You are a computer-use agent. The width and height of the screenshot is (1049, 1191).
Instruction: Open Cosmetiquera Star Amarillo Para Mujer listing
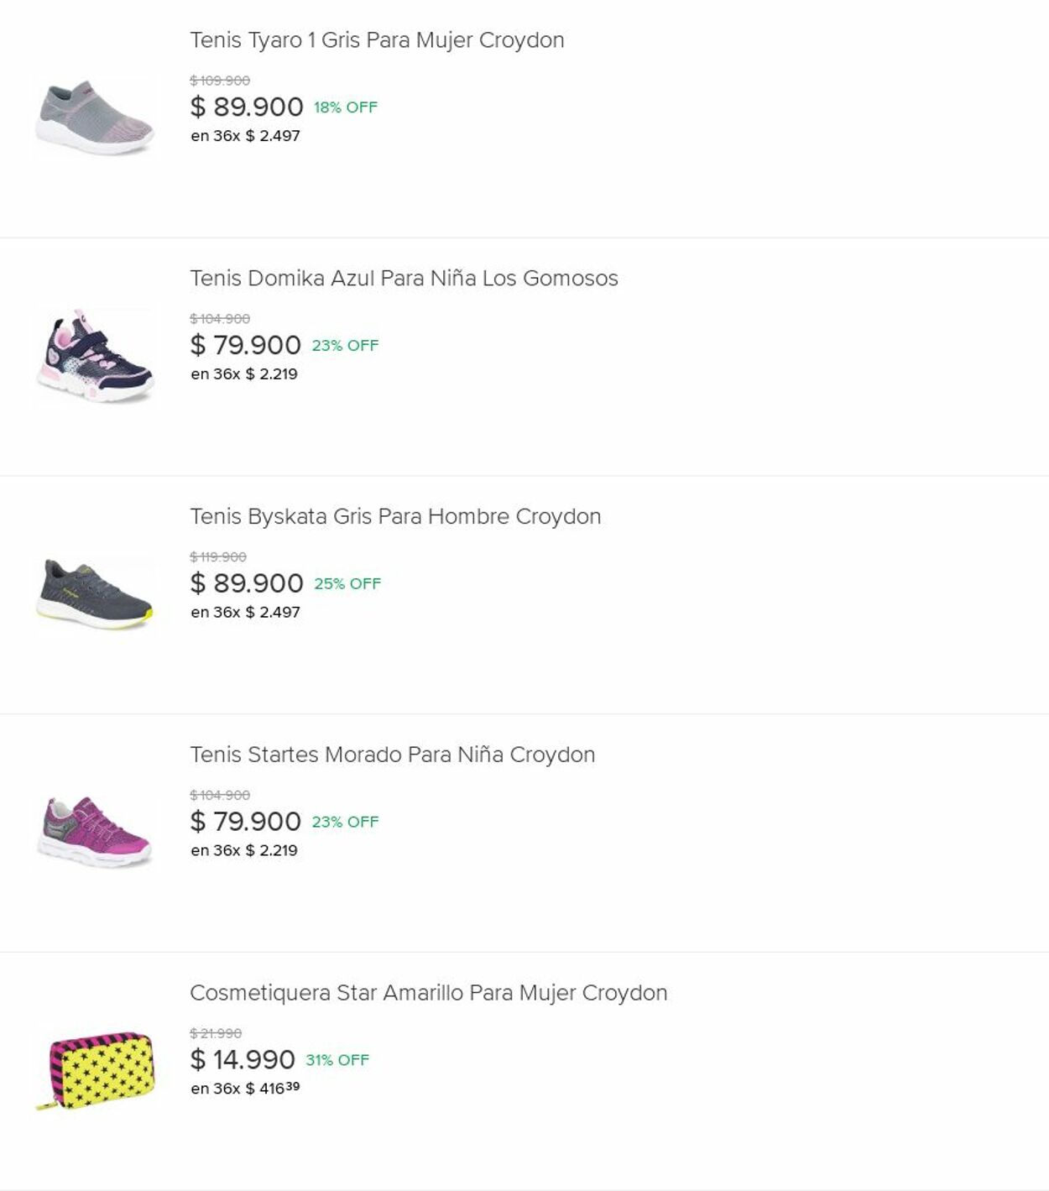[428, 993]
